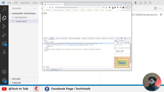Image resolution: width=164 pixels, height=92 pixels.
Task: Toggle VS Code secondary side bar layout icon
Action: (x=145, y=3)
